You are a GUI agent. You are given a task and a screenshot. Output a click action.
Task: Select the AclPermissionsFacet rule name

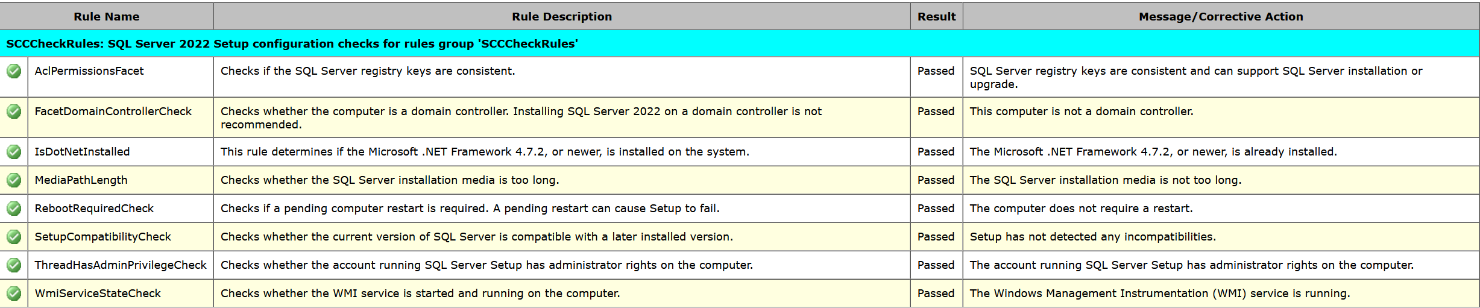pyautogui.click(x=89, y=71)
